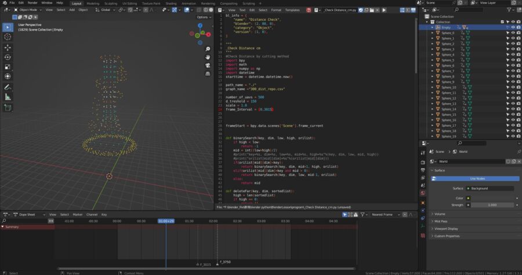Open the viewport Options dropdown
The height and width of the screenshot is (275, 522).
pos(204,17)
